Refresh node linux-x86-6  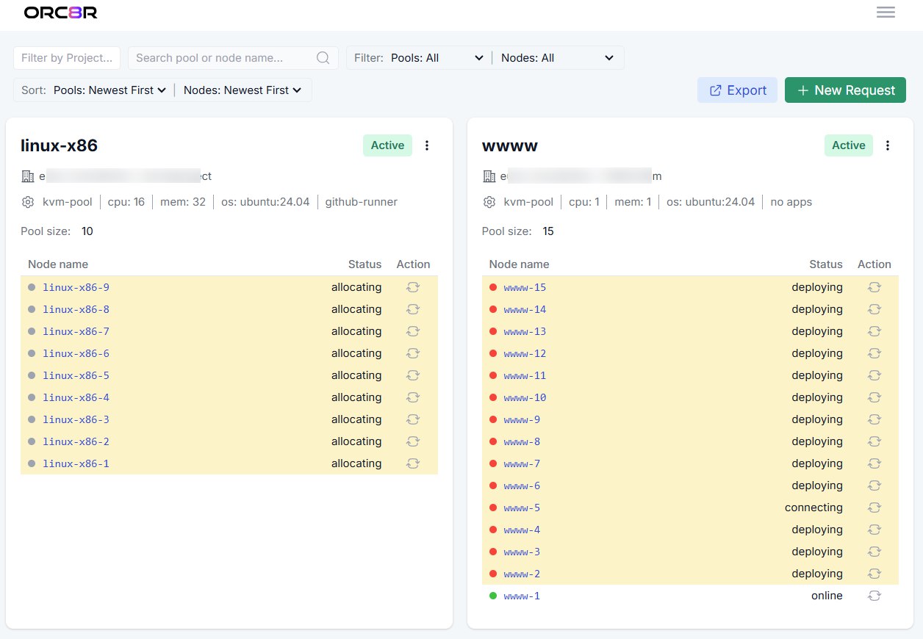pyautogui.click(x=413, y=353)
